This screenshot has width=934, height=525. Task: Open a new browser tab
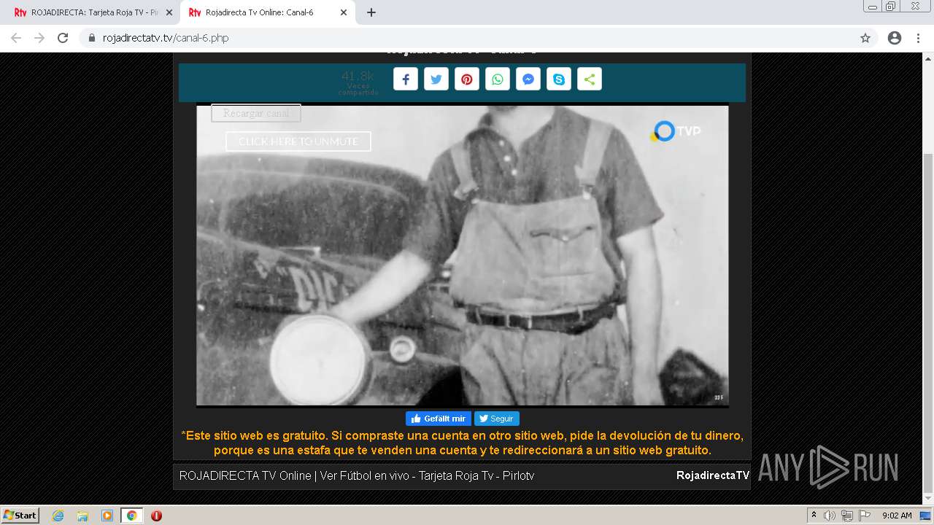click(x=371, y=12)
